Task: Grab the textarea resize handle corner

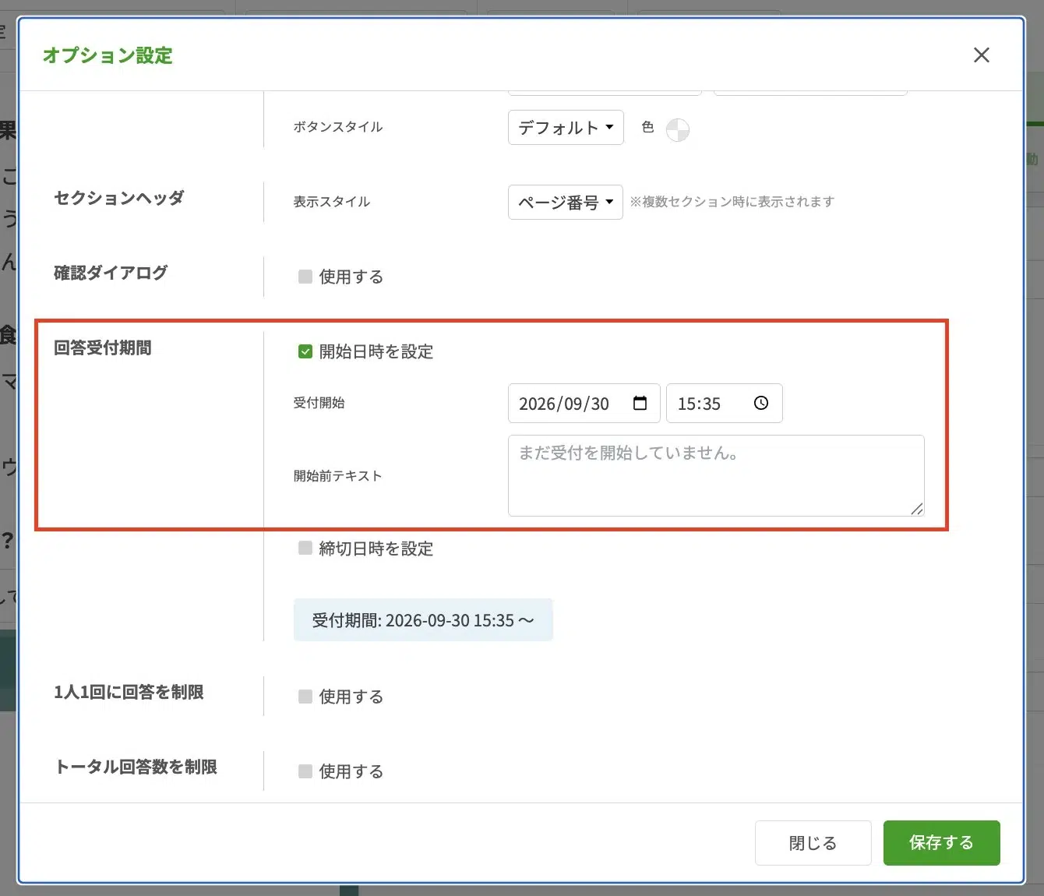Action: pyautogui.click(x=917, y=509)
